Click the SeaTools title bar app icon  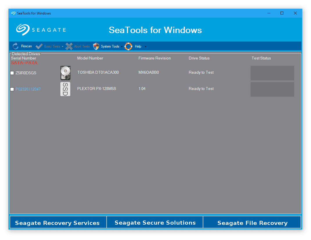pos(13,13)
